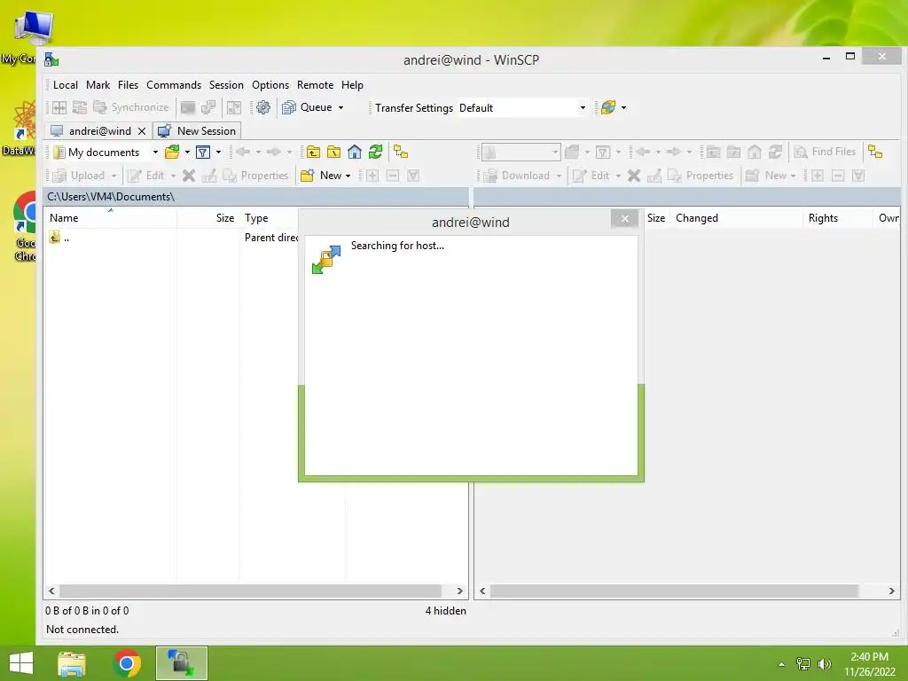
Task: Click the remote Delete X icon
Action: point(634,176)
